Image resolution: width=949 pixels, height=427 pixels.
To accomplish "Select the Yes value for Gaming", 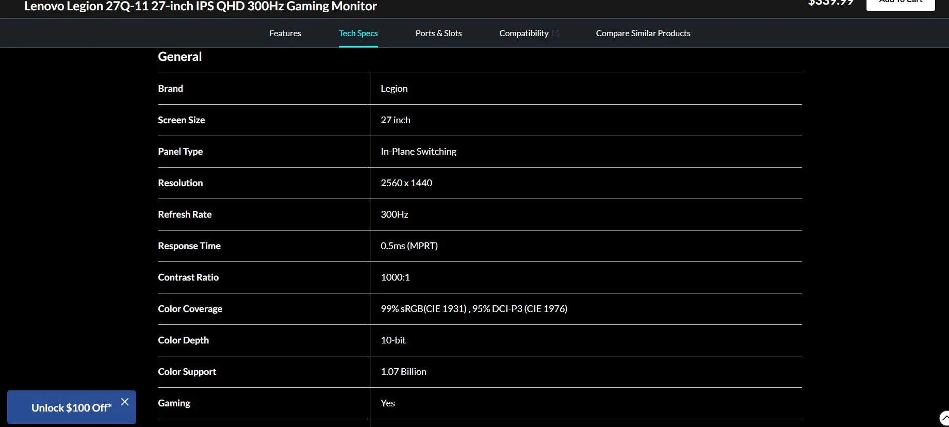I will pyautogui.click(x=388, y=403).
